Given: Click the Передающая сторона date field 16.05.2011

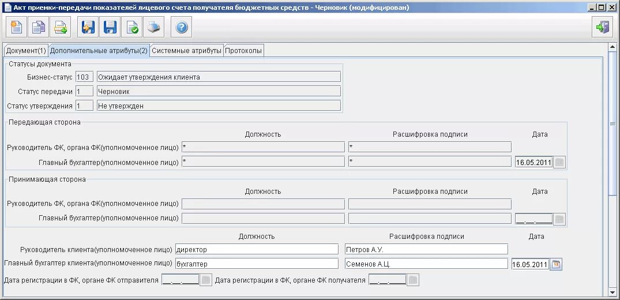Looking at the screenshot, I should tap(533, 162).
